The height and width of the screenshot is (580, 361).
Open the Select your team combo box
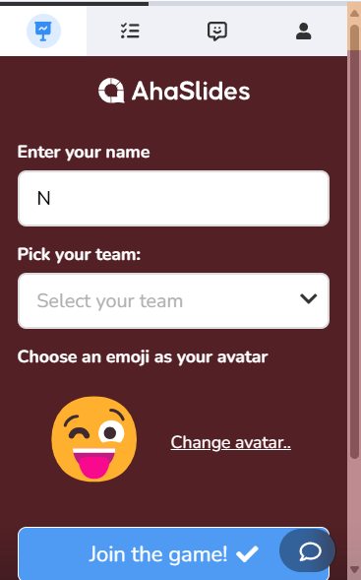(x=173, y=300)
